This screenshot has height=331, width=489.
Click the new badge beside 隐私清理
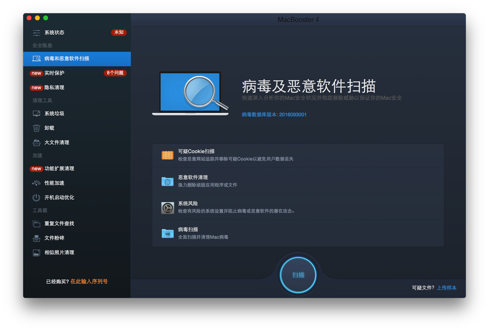click(36, 88)
